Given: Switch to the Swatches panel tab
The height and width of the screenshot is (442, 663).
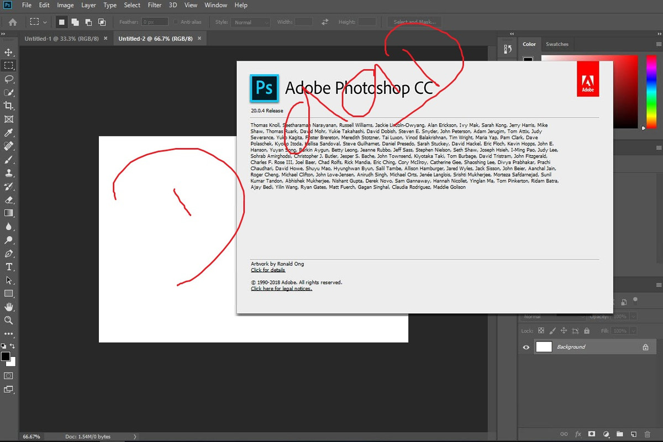Looking at the screenshot, I should (x=557, y=44).
